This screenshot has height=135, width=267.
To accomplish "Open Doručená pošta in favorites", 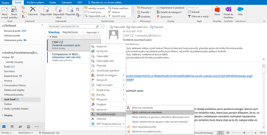I will (15, 31).
